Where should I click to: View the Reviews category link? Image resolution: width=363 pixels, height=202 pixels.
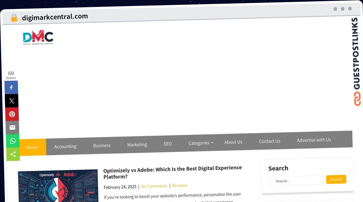click(180, 185)
